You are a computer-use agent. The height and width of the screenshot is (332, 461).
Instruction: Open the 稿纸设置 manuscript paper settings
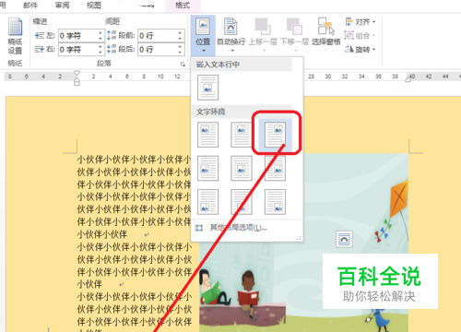point(15,36)
